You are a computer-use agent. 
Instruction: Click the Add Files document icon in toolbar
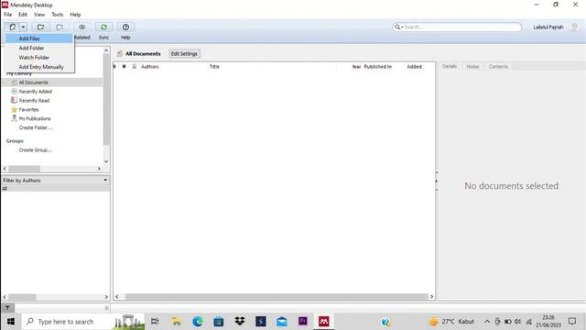click(12, 27)
